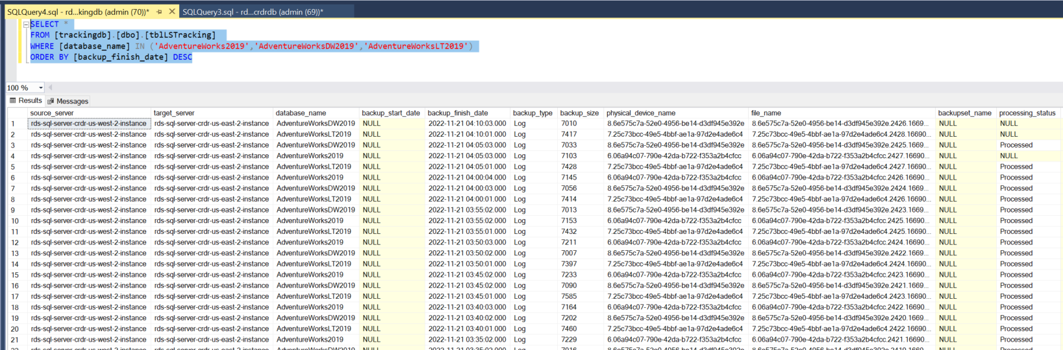Click the backup_size column header

(x=581, y=113)
